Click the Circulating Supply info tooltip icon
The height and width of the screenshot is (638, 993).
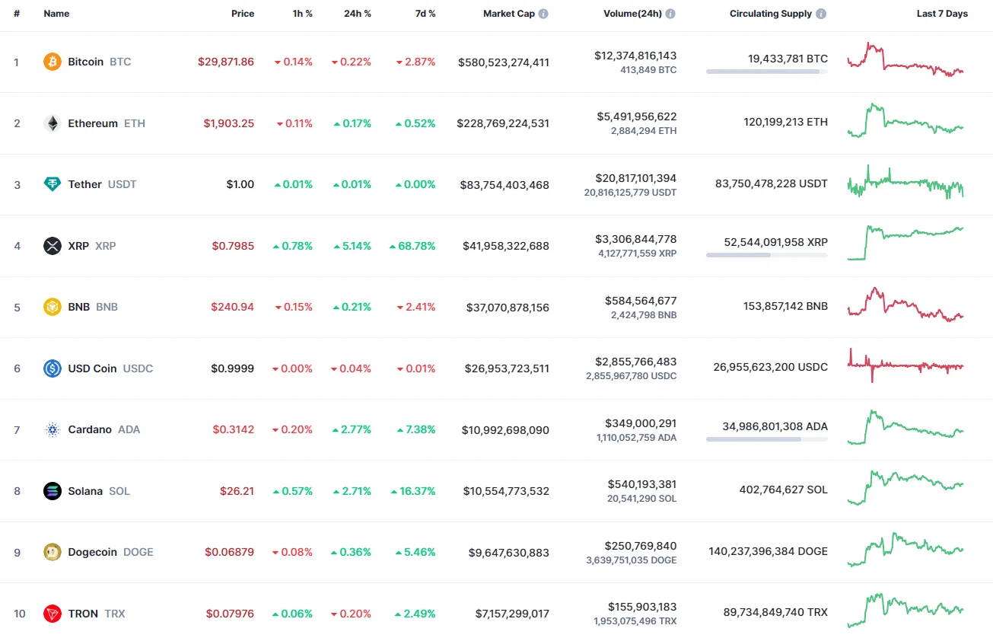click(821, 13)
